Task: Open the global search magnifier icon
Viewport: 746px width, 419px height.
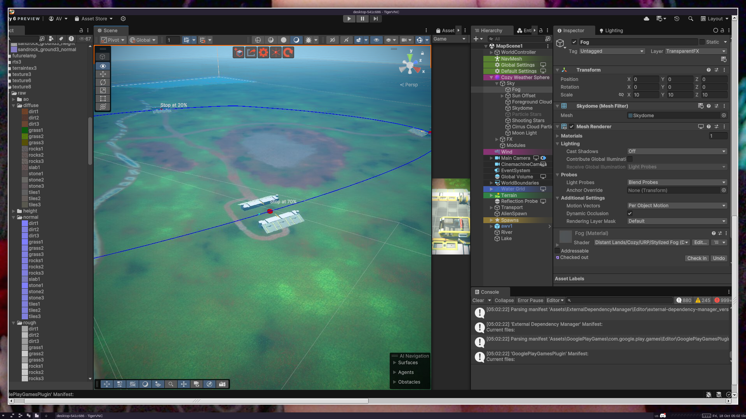Action: [x=690, y=19]
